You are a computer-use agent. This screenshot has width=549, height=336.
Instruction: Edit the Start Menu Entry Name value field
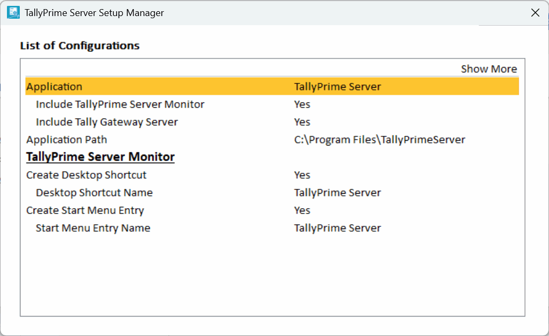point(337,228)
